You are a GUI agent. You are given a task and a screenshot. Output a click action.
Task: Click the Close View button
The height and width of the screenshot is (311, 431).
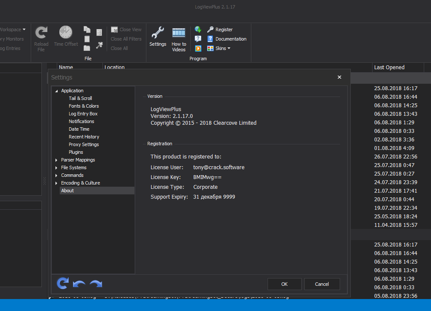[x=126, y=29]
